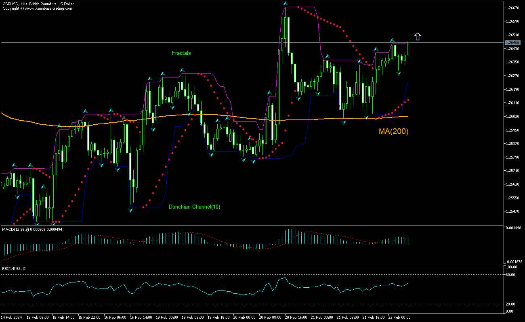Click the 19 Feb 00:00 time label
525x322 pixels.
(x=167, y=318)
